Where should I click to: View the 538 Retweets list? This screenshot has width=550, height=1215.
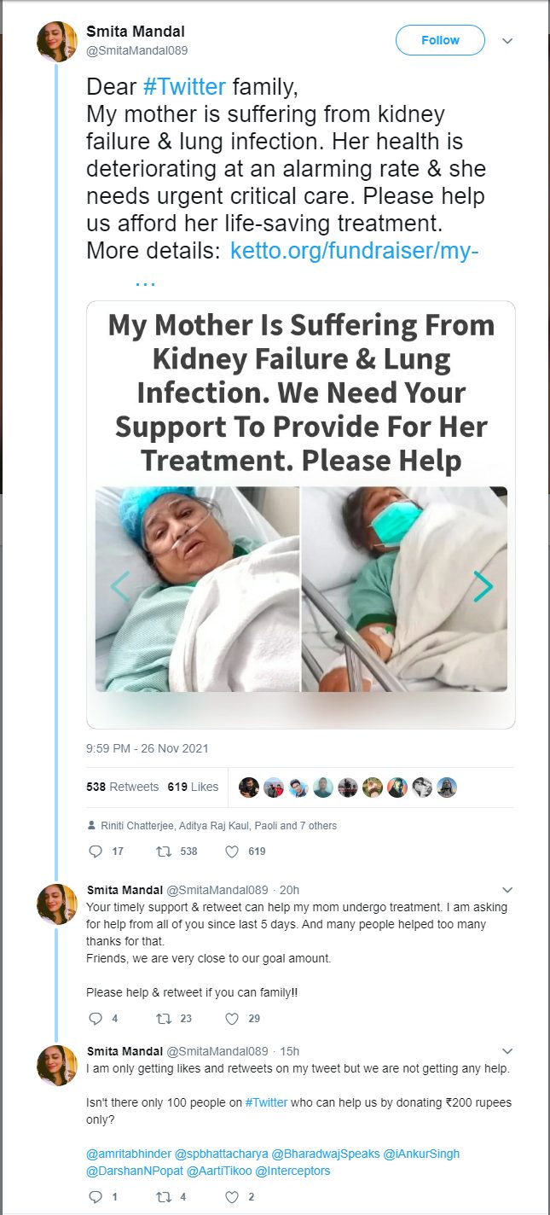[123, 787]
